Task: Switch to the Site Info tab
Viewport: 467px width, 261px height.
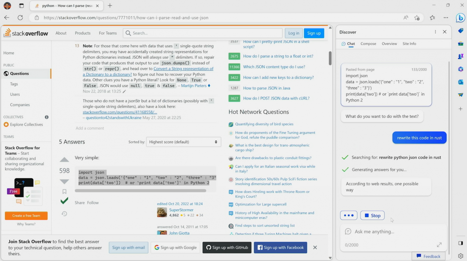Action: click(x=409, y=44)
